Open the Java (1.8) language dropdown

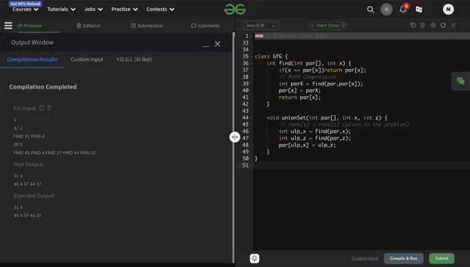(261, 26)
